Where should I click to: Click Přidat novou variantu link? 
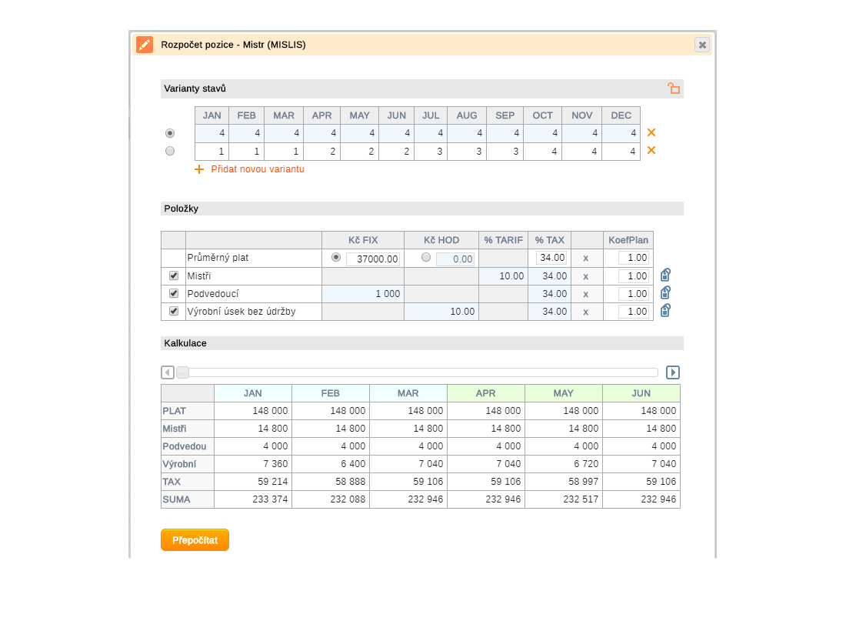point(257,169)
